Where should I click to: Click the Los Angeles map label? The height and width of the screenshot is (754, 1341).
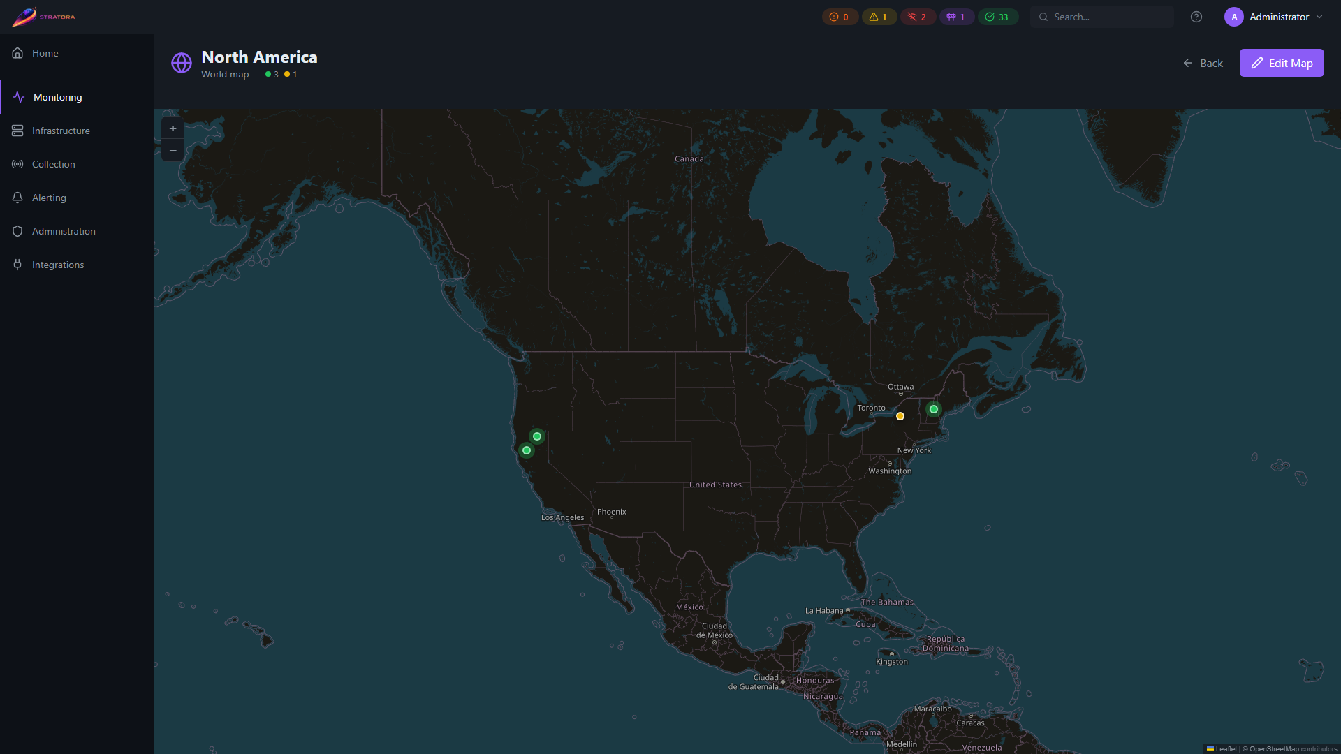(562, 517)
